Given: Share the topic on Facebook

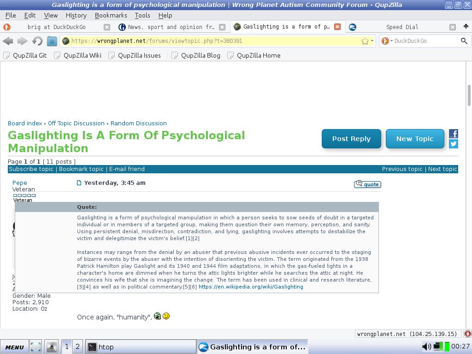Looking at the screenshot, I should pos(454,134).
